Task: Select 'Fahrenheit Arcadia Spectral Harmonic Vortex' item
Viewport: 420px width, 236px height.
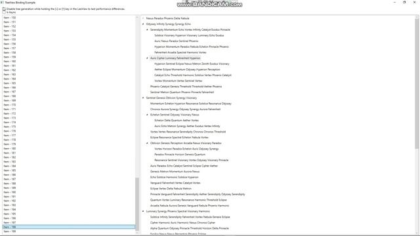Action: tap(180, 52)
